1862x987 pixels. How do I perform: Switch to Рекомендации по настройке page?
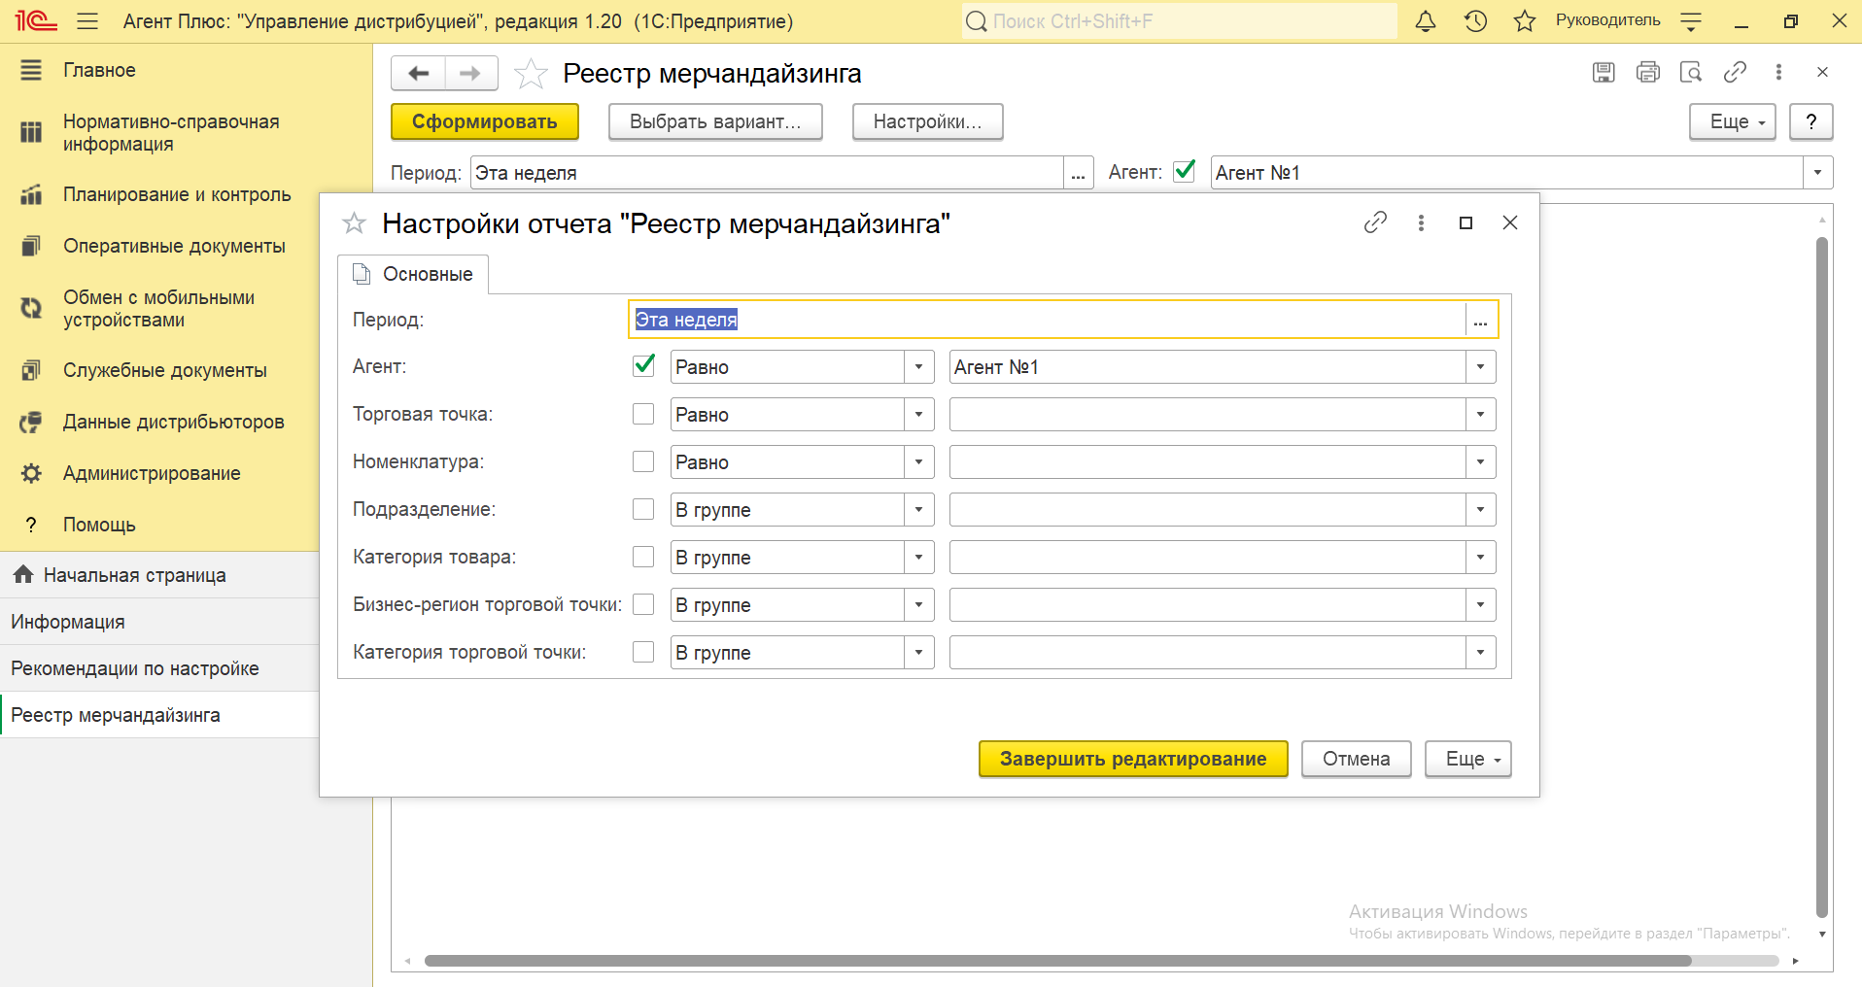pyautogui.click(x=159, y=668)
